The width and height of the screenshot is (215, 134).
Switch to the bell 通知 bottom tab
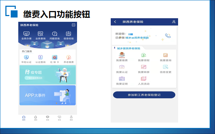coord(35,118)
